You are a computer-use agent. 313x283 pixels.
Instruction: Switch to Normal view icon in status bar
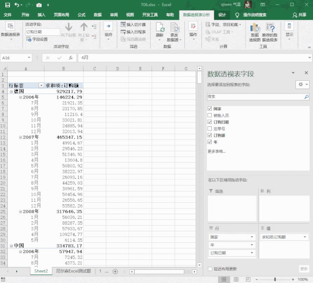(x=224, y=279)
